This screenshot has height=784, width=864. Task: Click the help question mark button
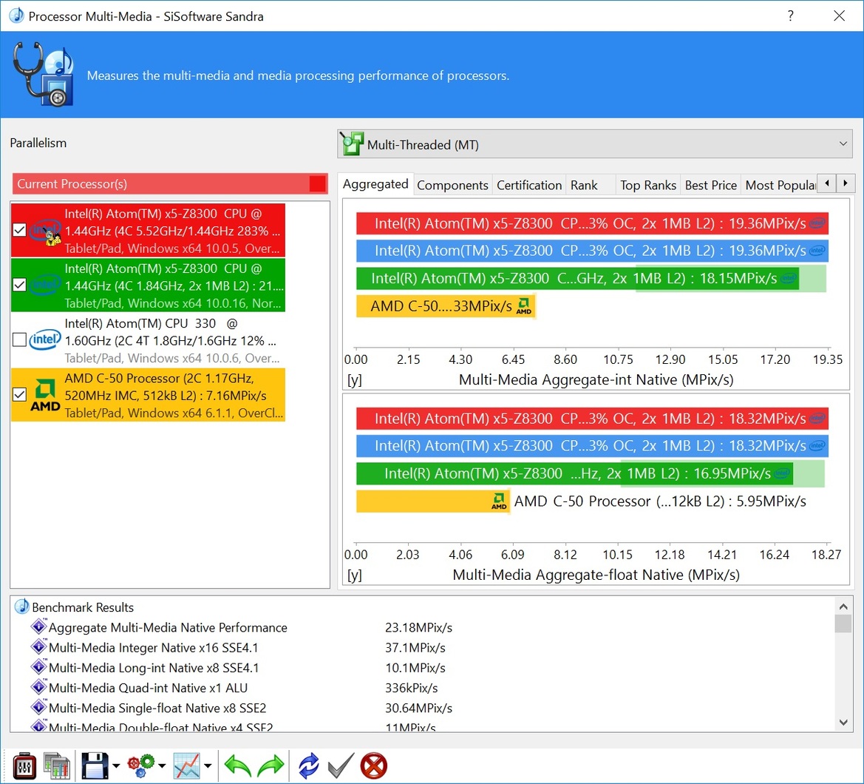coord(791,16)
